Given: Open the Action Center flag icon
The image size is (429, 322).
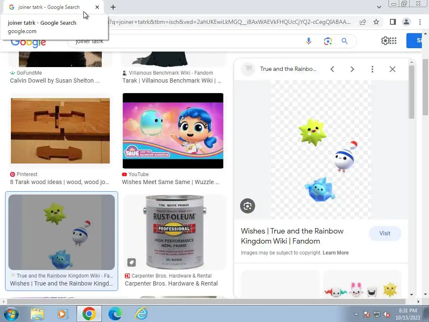Looking at the screenshot, I should [367, 314].
